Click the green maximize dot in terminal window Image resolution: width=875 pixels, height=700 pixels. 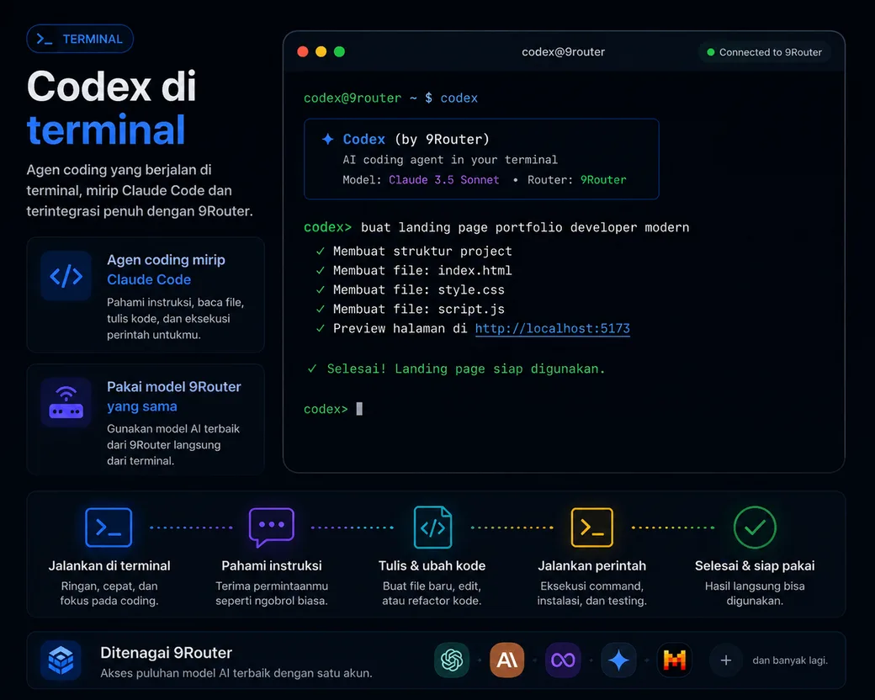click(339, 52)
